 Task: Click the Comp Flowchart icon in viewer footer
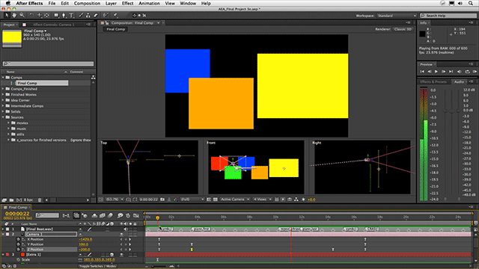[x=296, y=200]
